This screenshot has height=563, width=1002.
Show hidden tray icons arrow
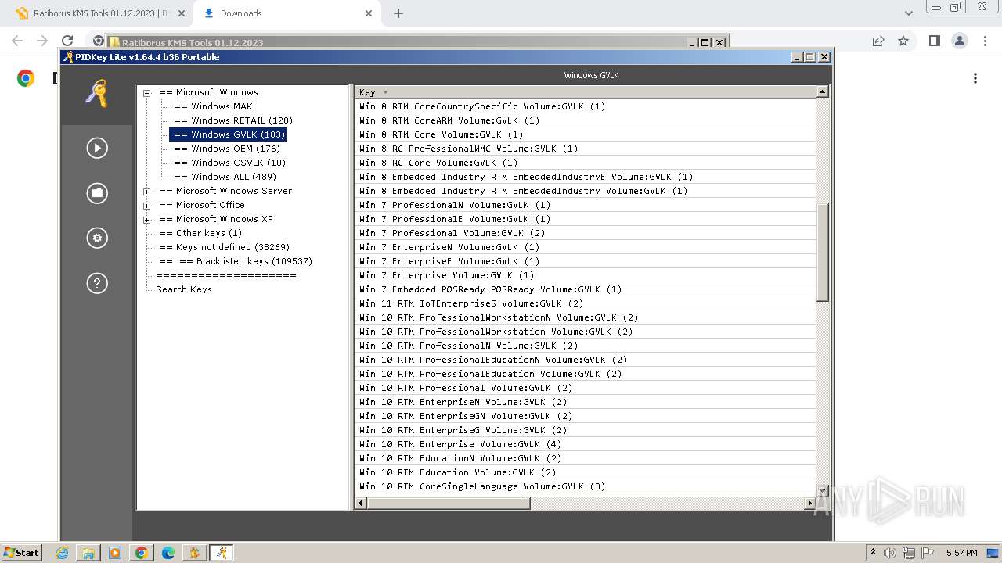(x=873, y=553)
